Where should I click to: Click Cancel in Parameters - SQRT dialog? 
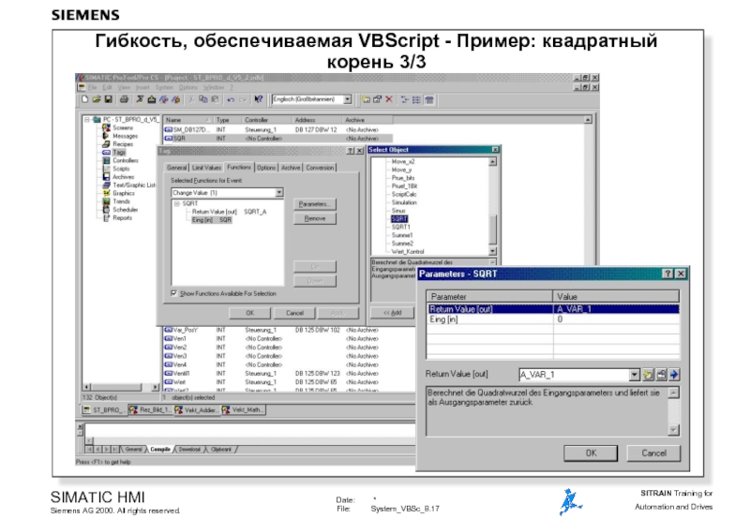click(653, 453)
